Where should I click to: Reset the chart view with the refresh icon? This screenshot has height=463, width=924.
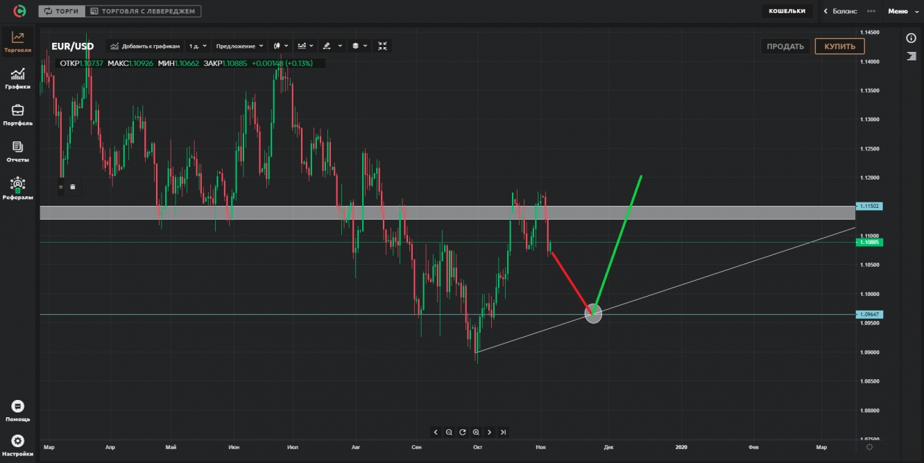[x=462, y=432]
